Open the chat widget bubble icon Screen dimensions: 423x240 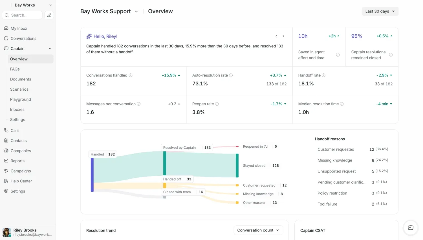pyautogui.click(x=411, y=228)
